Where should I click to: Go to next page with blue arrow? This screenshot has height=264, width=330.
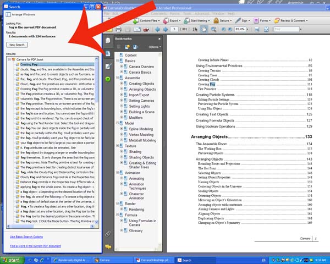(166, 29)
